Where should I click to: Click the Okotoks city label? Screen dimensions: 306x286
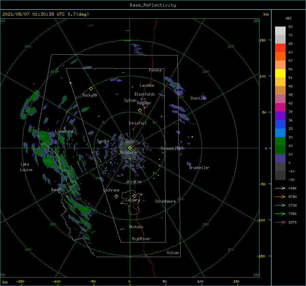click(136, 227)
